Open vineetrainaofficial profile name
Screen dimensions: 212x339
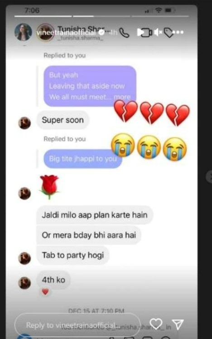66,33
